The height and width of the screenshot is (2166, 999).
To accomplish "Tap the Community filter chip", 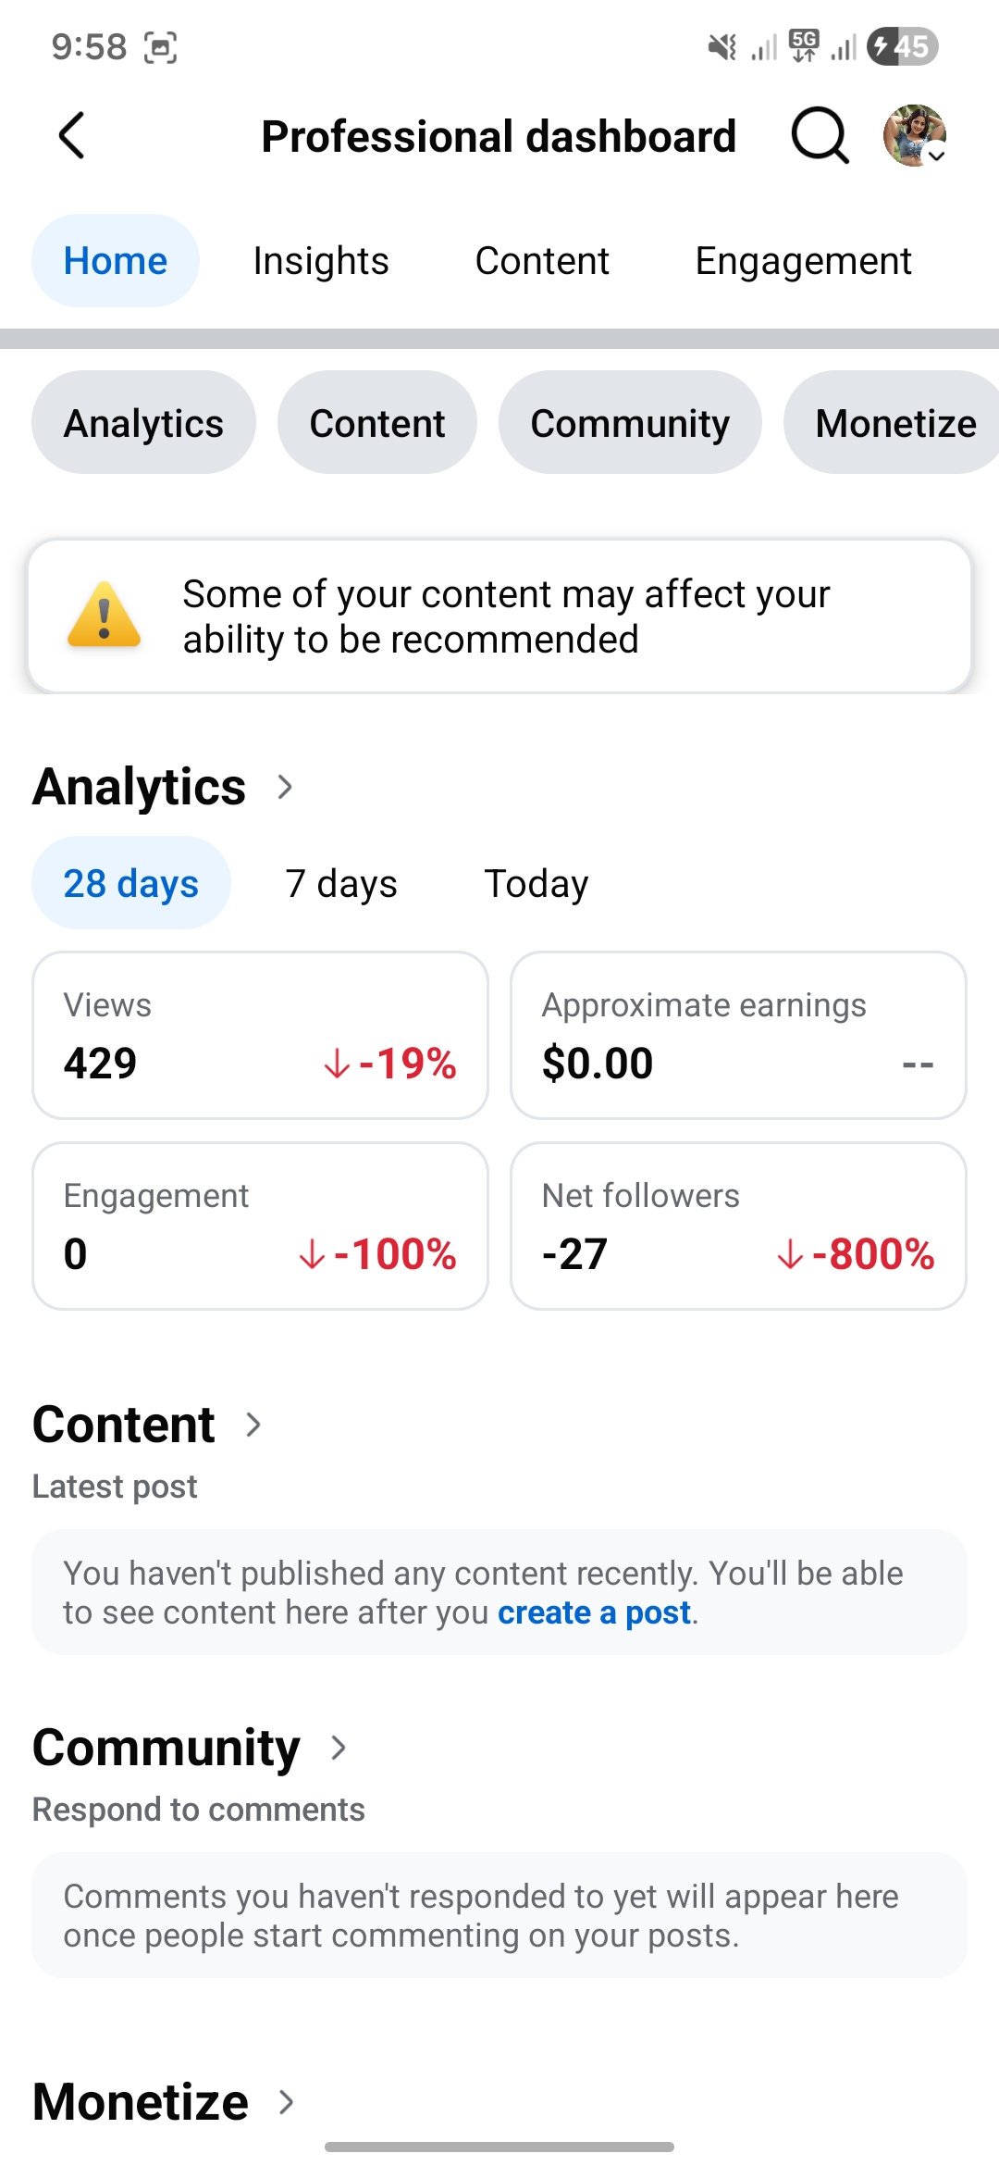I will tap(630, 423).
